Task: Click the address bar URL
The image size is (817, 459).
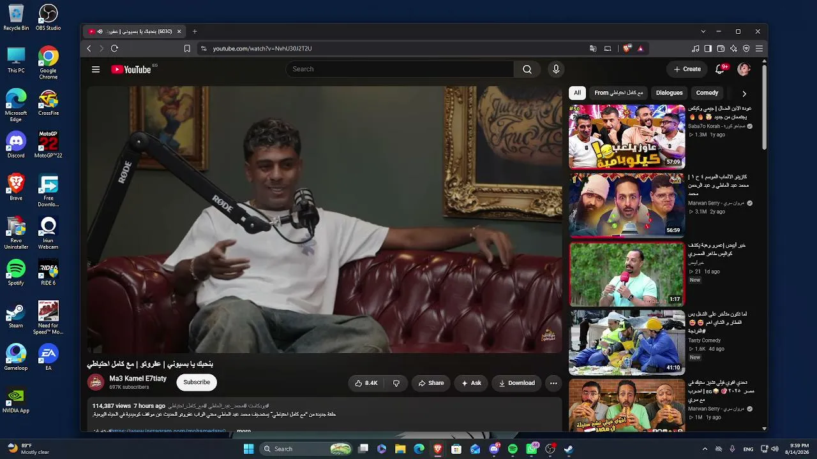Action: [262, 48]
